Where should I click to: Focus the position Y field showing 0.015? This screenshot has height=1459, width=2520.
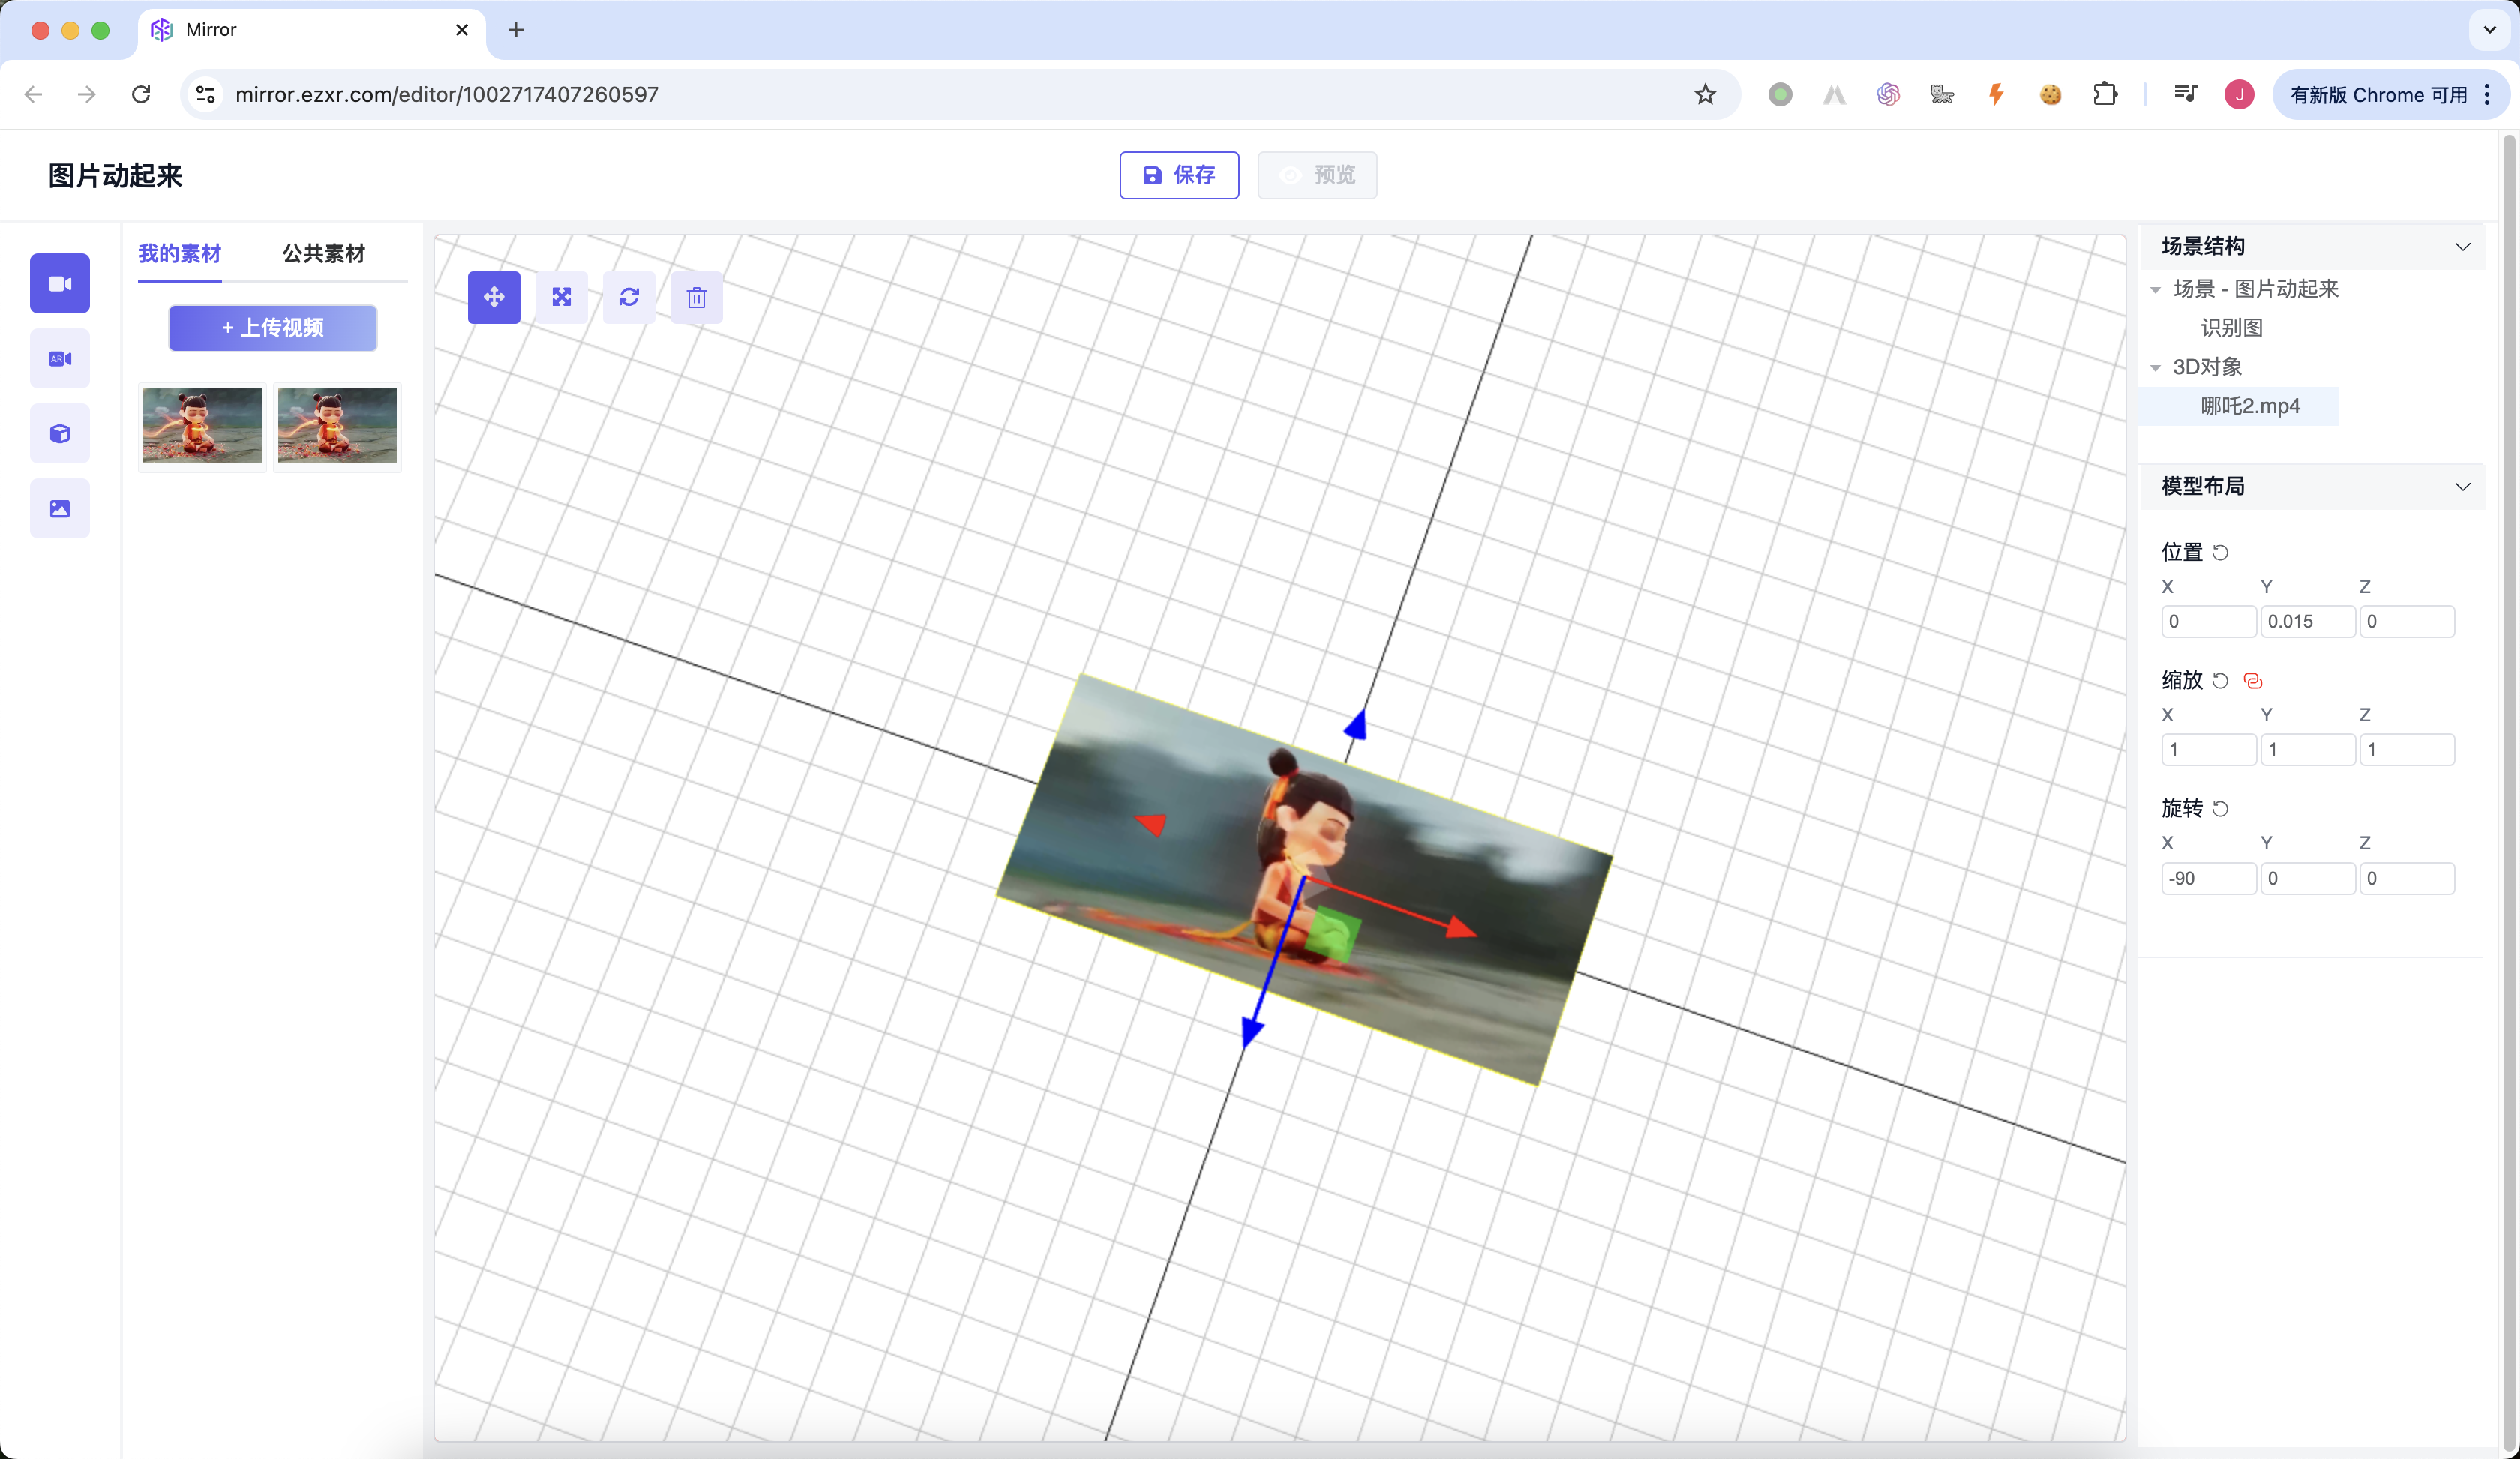2307,622
